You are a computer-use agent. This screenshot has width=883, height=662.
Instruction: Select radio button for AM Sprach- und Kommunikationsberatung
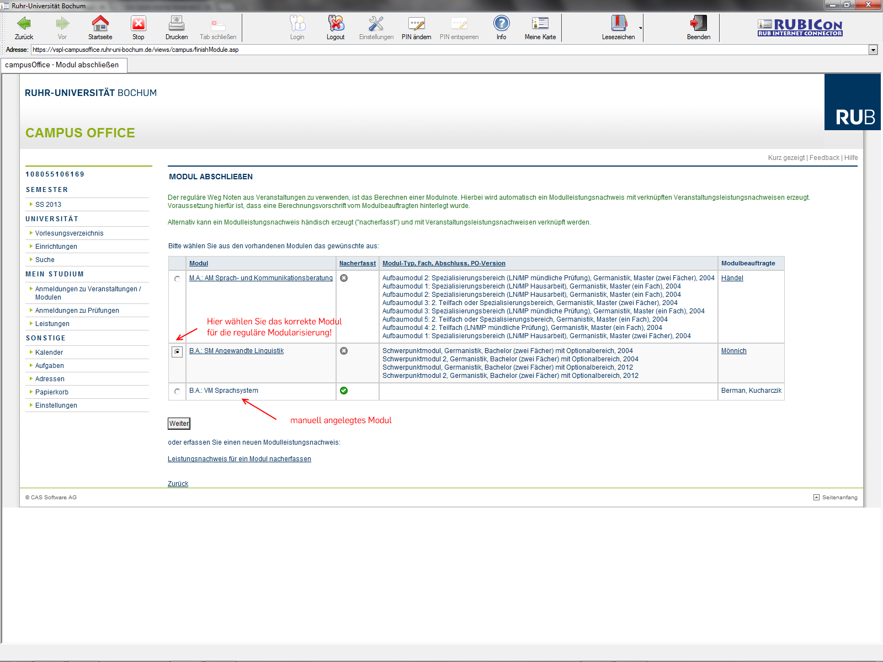(177, 279)
